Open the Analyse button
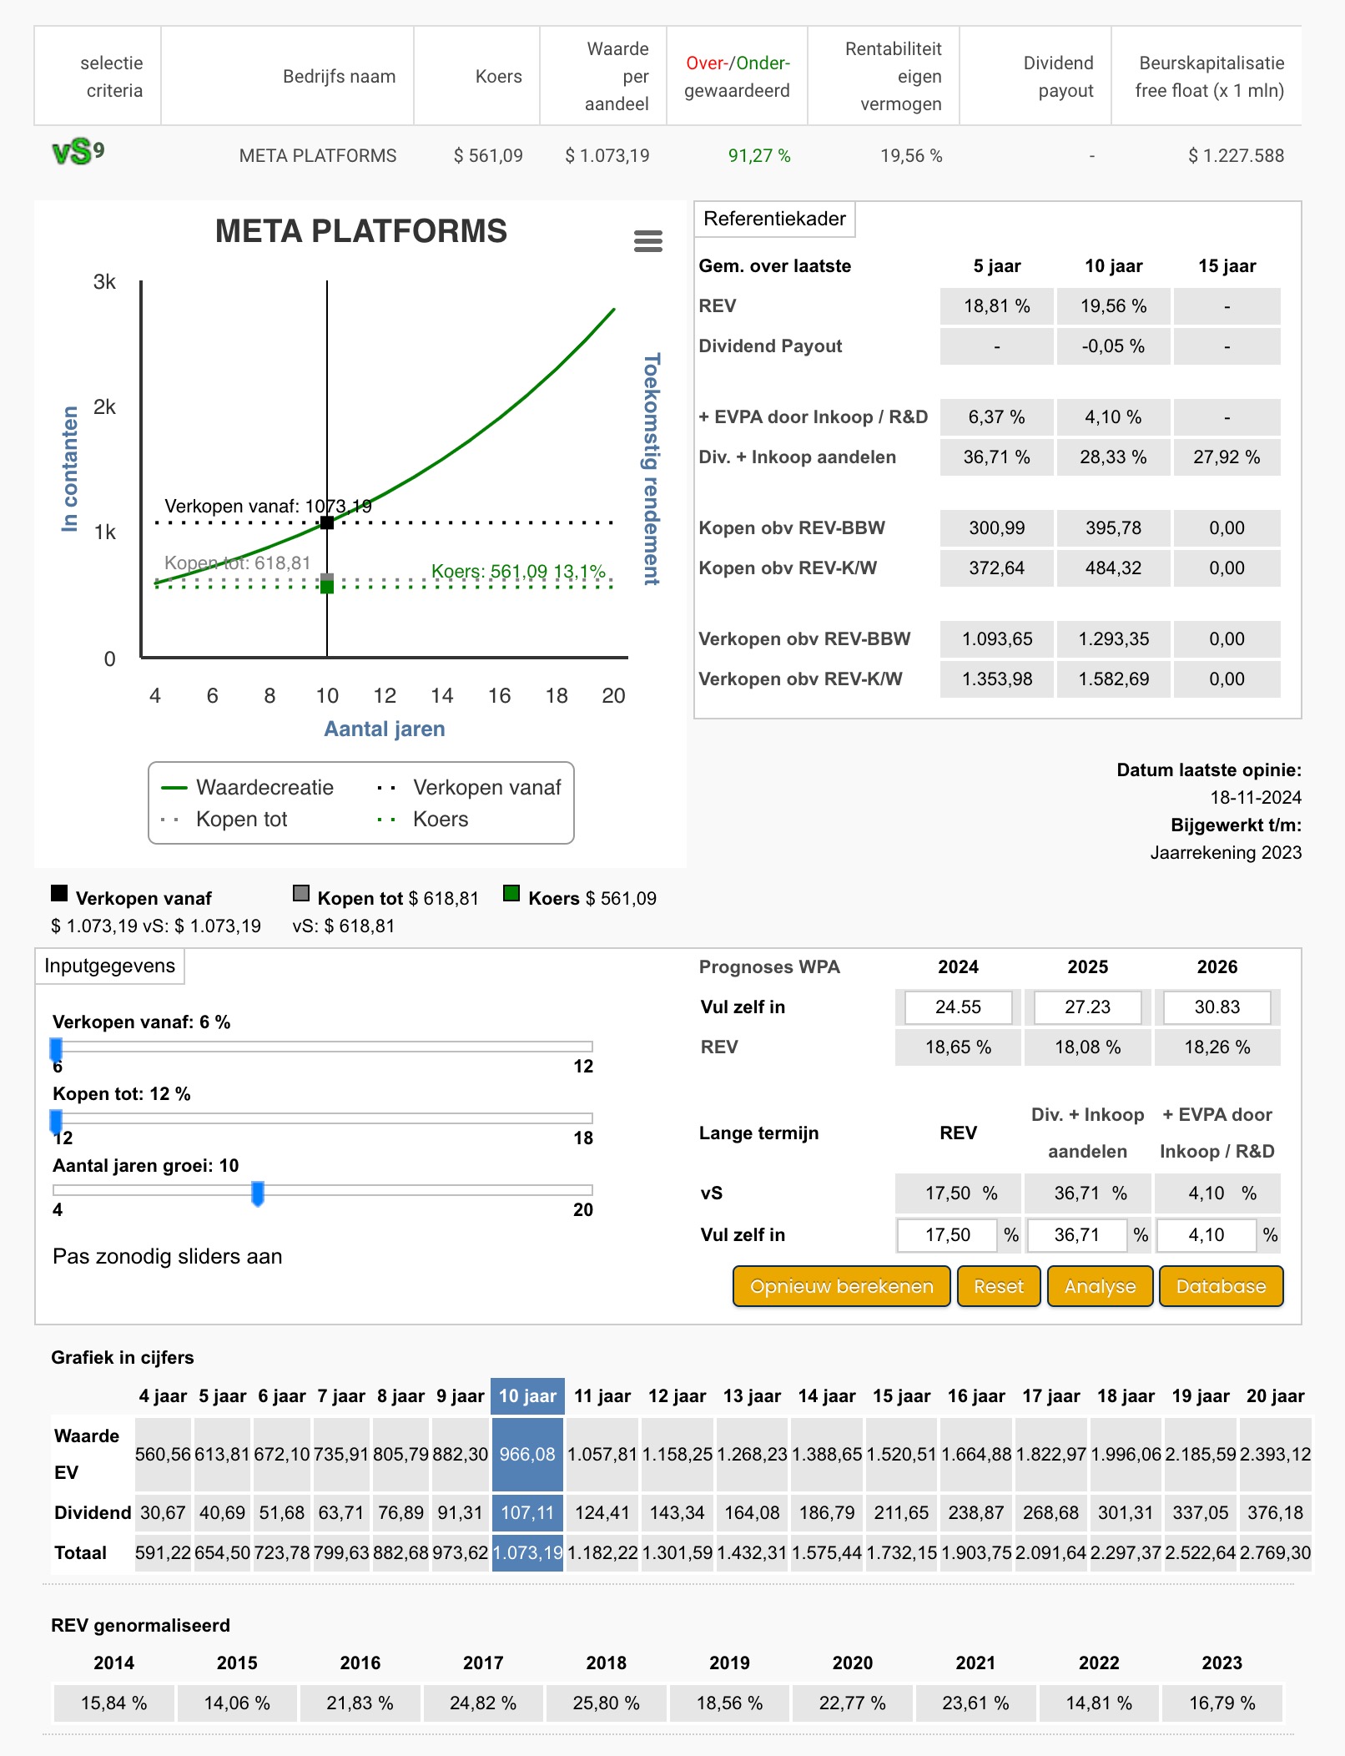This screenshot has width=1345, height=1756. (x=1099, y=1286)
